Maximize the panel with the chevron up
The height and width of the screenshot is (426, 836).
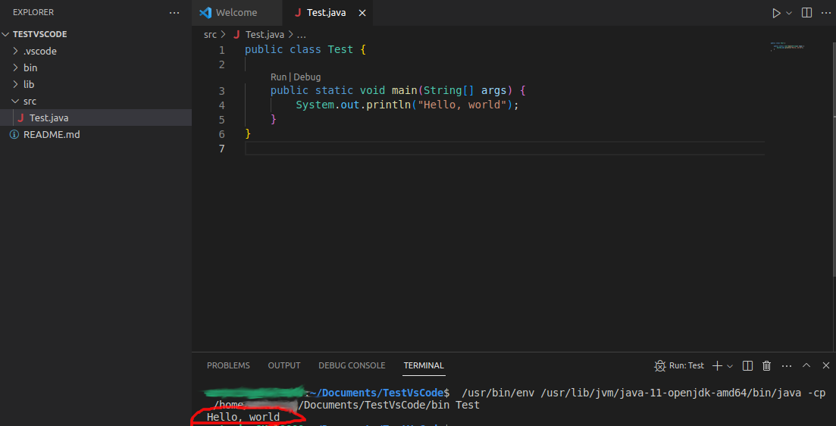[806, 366]
